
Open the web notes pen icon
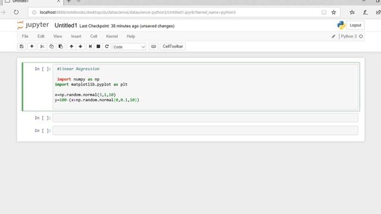coord(365,12)
